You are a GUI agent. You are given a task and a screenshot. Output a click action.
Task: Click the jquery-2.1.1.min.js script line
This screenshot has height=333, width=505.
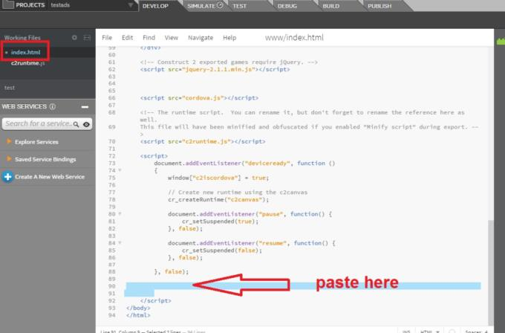(215, 69)
